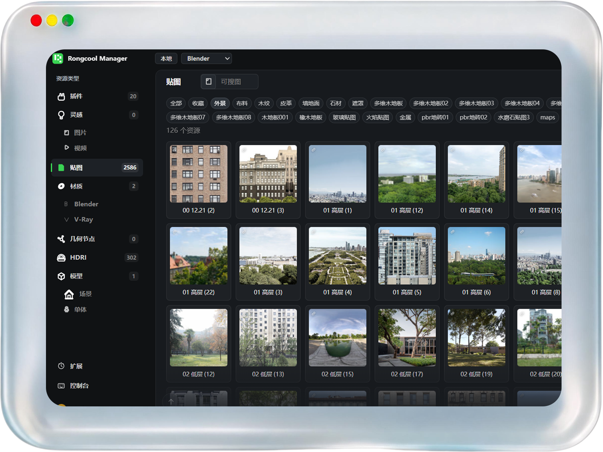Filter by the 皮革 leather tag
Screen dimensions: 603x452
(x=286, y=103)
